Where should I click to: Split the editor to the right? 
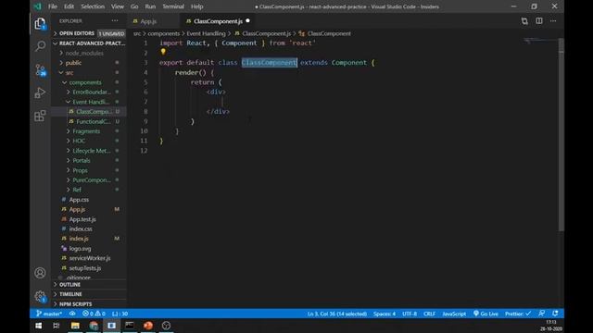tap(539, 21)
